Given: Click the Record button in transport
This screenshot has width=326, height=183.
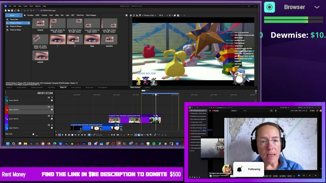Looking at the screenshot, I should pyautogui.click(x=56, y=135).
